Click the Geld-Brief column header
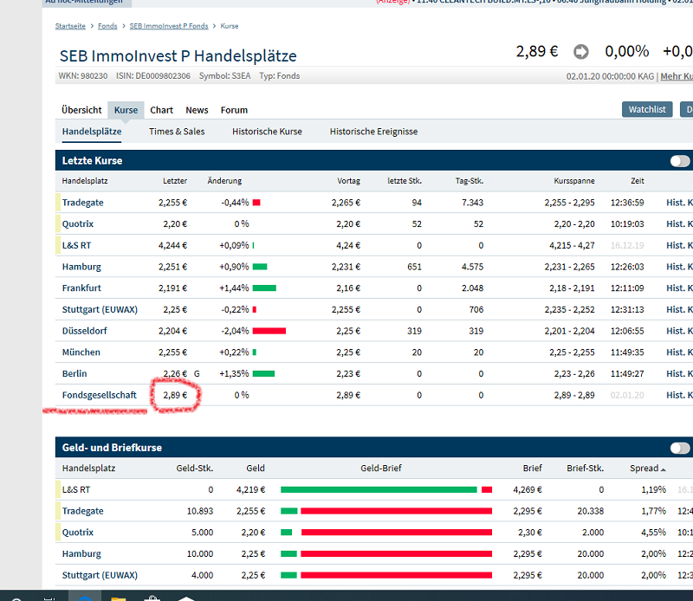This screenshot has height=601, width=693. click(x=381, y=469)
